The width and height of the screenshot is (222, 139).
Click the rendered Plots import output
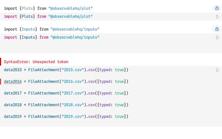pos(48,8)
